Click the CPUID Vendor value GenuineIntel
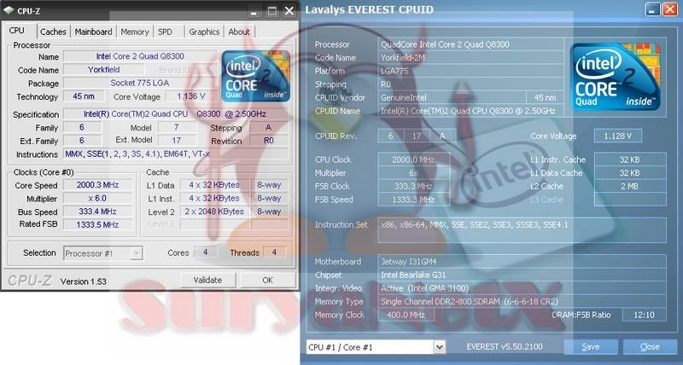Viewport: 683px width, 365px height. [x=452, y=97]
